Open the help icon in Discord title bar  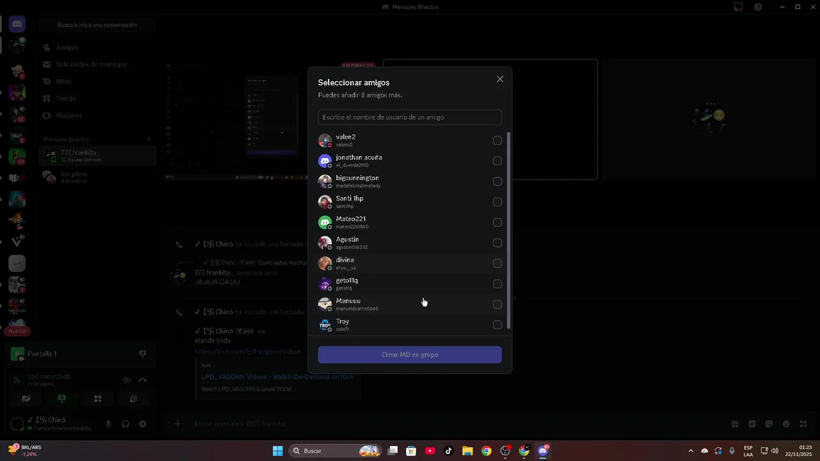click(x=758, y=7)
